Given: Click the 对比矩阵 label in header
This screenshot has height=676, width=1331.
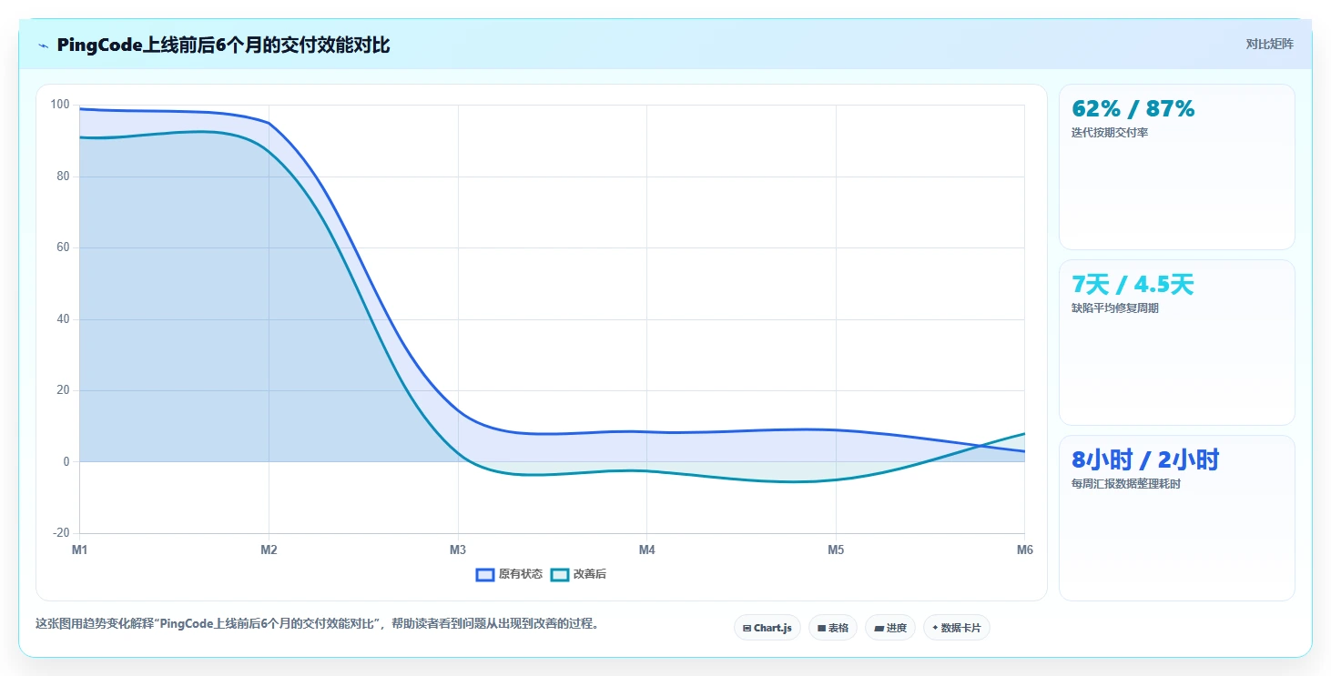Looking at the screenshot, I should click(x=1269, y=44).
